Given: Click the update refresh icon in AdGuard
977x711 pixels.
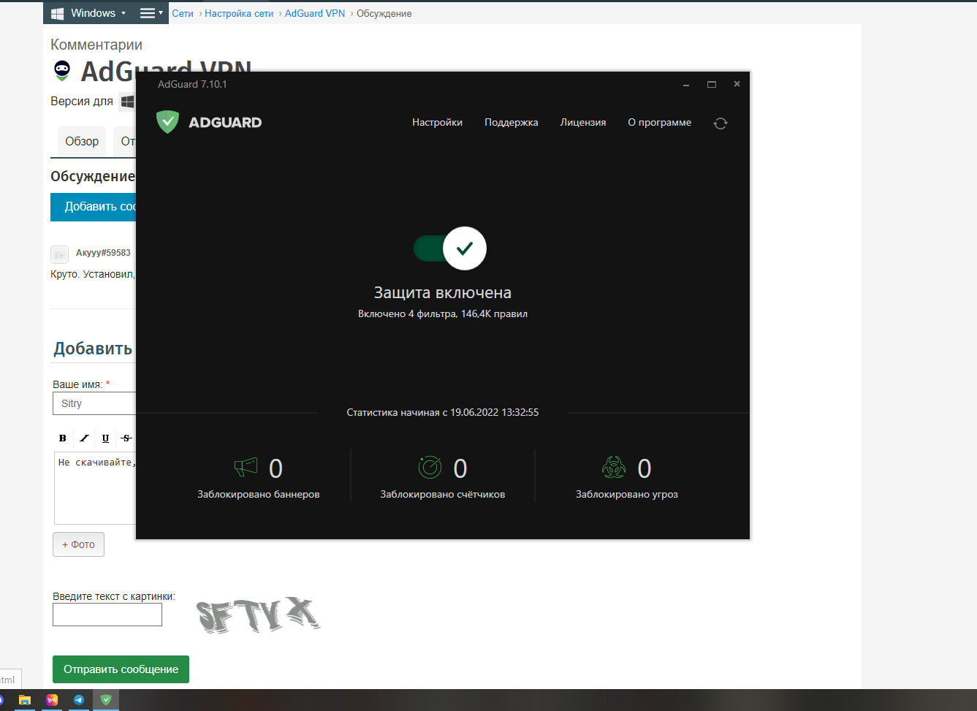Looking at the screenshot, I should 721,123.
